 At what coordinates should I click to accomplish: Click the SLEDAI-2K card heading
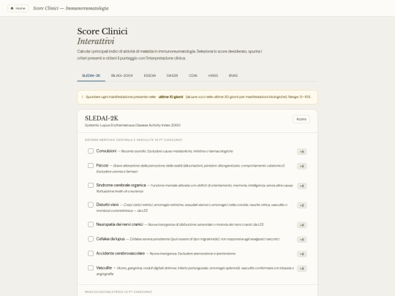tap(102, 118)
